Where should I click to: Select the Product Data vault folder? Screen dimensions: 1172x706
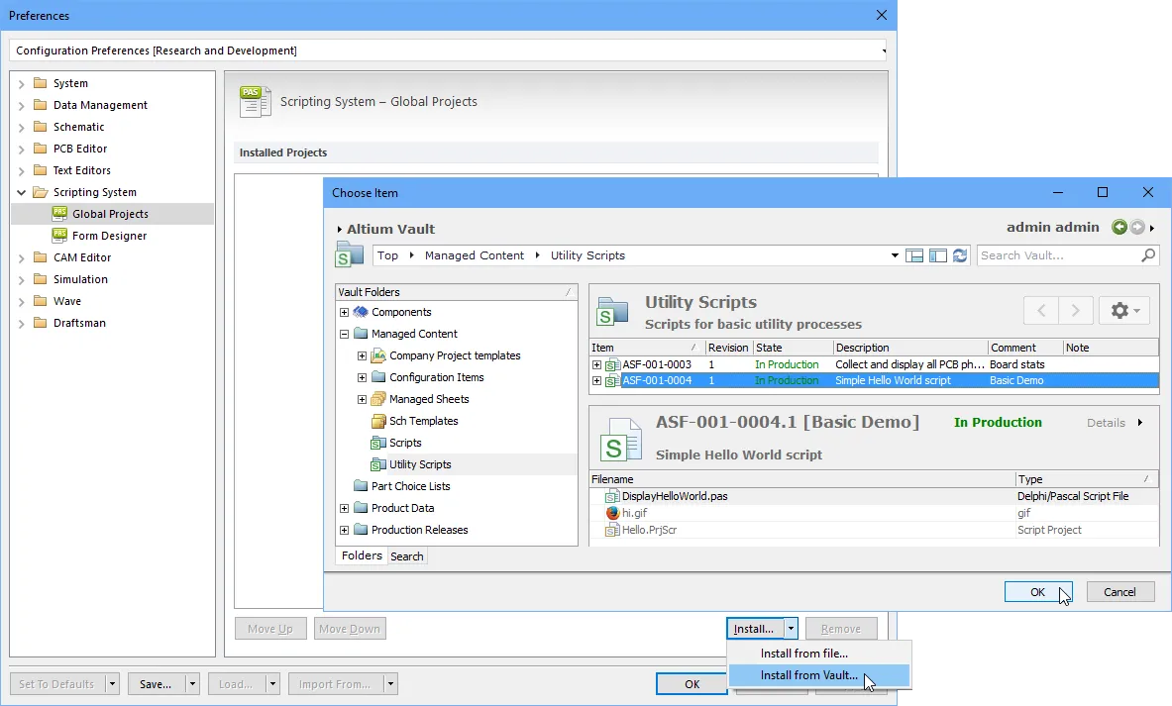click(x=402, y=508)
